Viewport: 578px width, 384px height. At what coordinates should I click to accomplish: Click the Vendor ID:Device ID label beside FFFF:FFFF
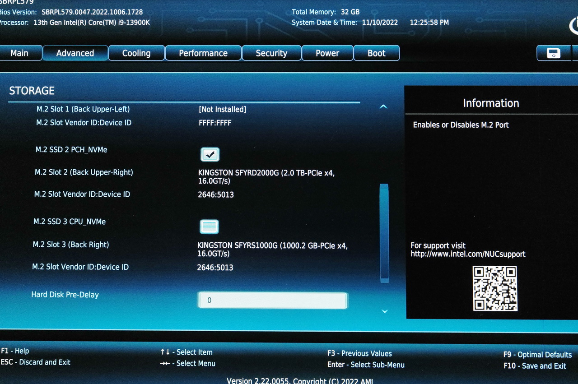point(84,123)
